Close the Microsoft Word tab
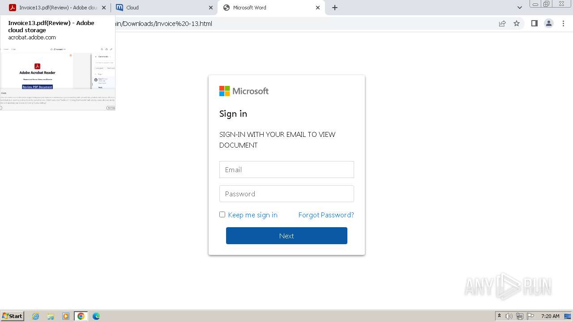 (x=318, y=8)
